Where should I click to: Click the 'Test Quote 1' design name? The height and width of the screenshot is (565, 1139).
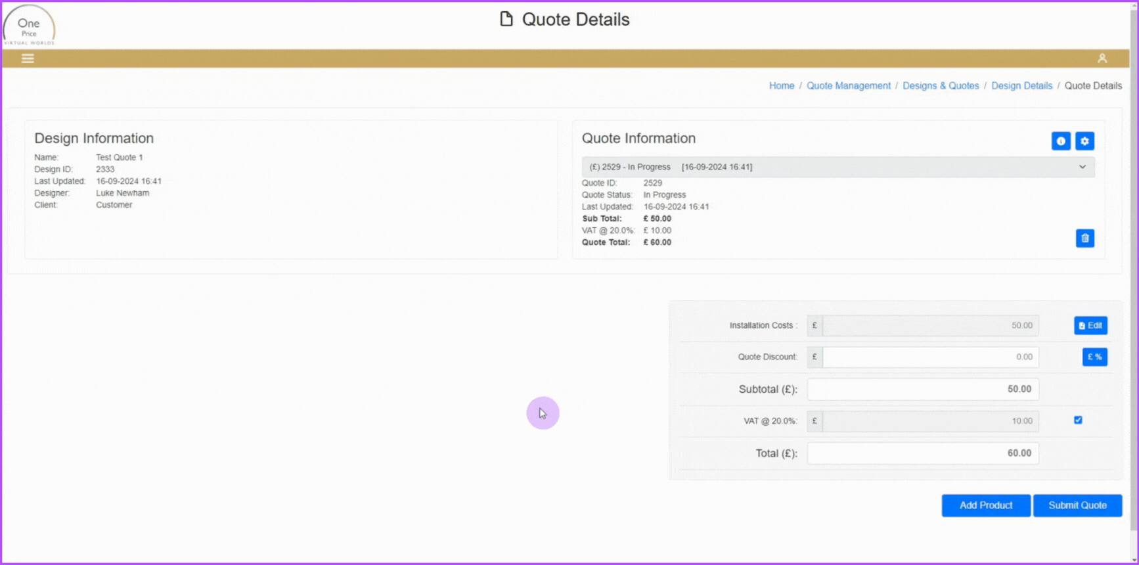pyautogui.click(x=120, y=158)
